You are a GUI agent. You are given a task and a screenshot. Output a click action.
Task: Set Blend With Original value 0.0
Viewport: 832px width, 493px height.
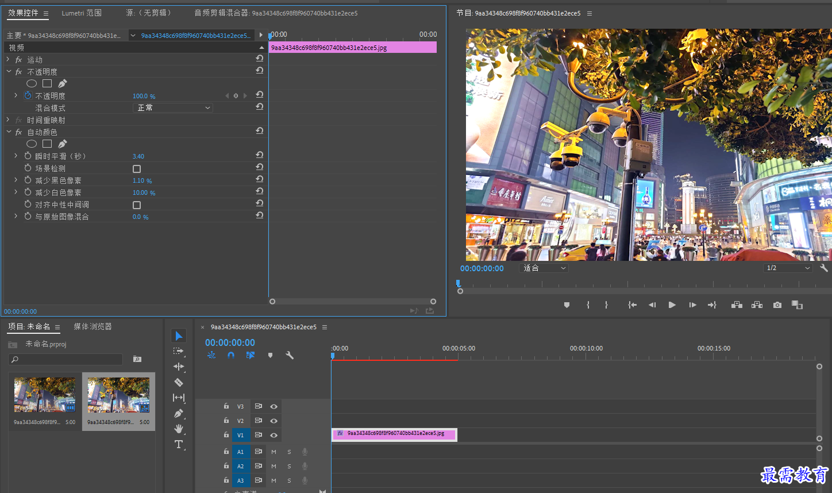coord(140,217)
